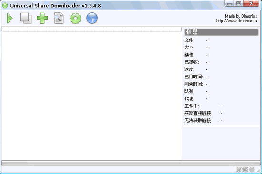Click the 已用时间: label
262x174 pixels.
point(194,77)
